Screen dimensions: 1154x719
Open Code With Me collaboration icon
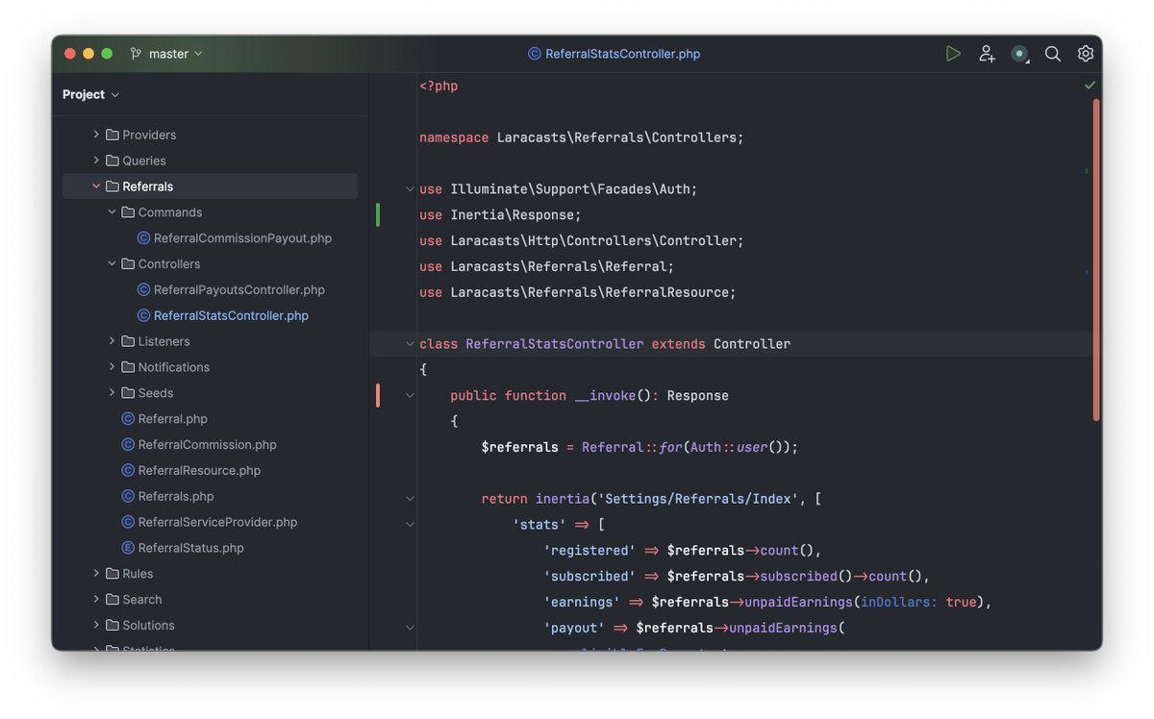[987, 54]
